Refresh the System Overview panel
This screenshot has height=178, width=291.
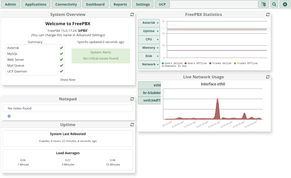coord(132,15)
